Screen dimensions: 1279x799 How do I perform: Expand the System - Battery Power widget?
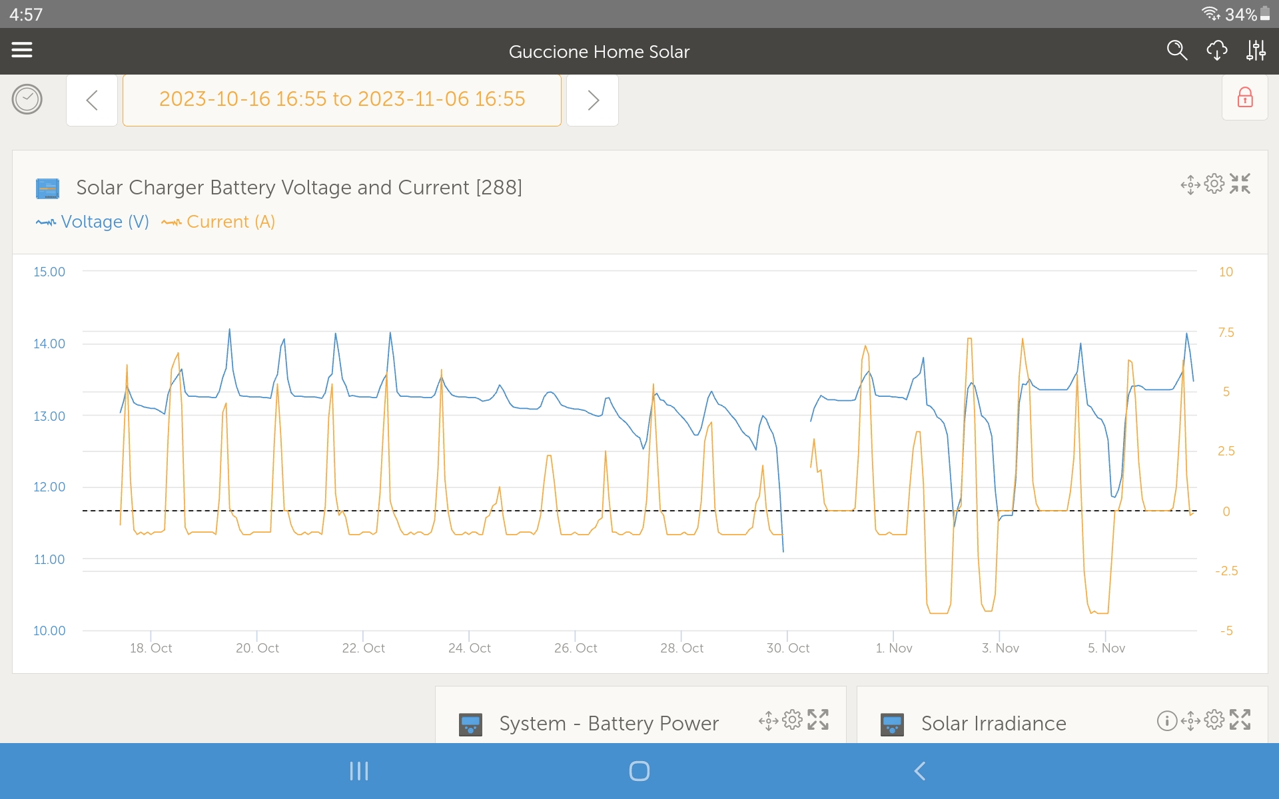pos(818,720)
